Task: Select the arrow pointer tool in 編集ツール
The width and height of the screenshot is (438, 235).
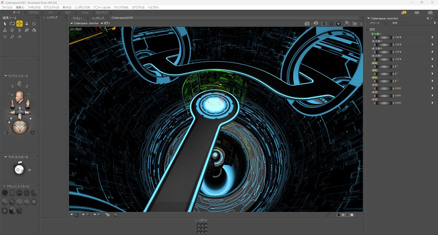Action: click(5, 24)
